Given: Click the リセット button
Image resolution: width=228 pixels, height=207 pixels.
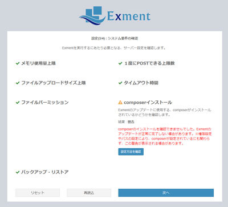Looking at the screenshot, I should click(x=38, y=193).
